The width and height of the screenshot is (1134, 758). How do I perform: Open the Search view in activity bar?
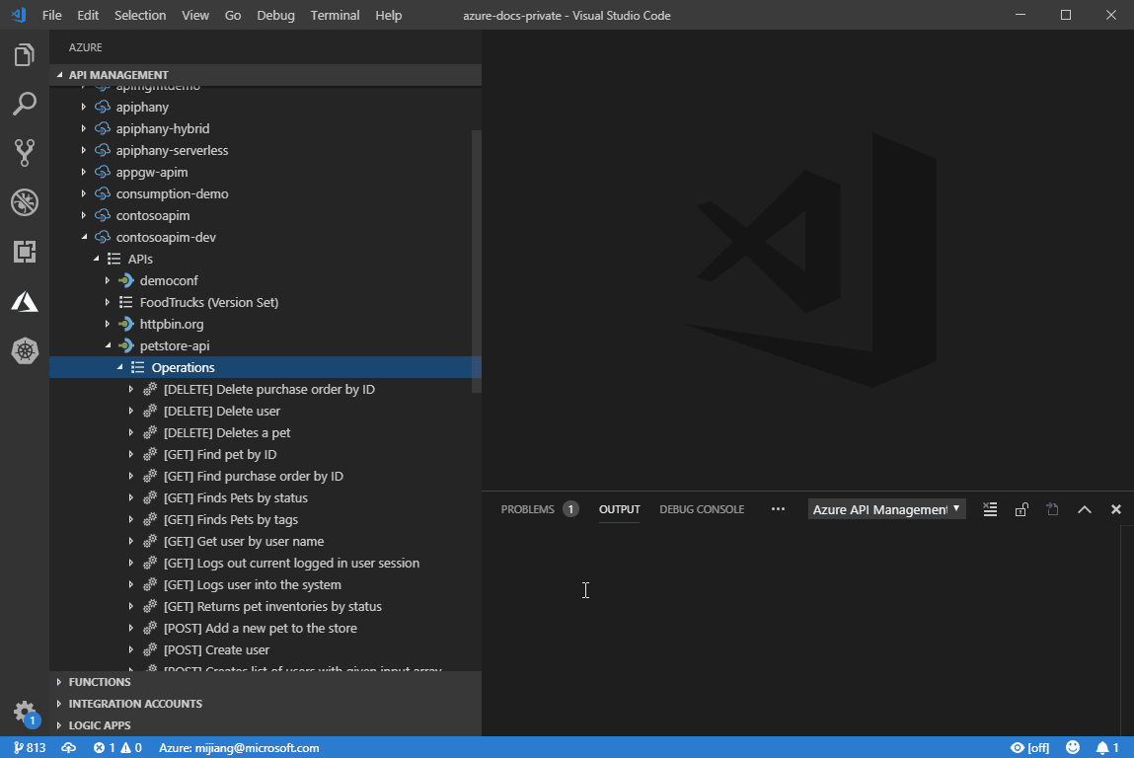pyautogui.click(x=25, y=105)
